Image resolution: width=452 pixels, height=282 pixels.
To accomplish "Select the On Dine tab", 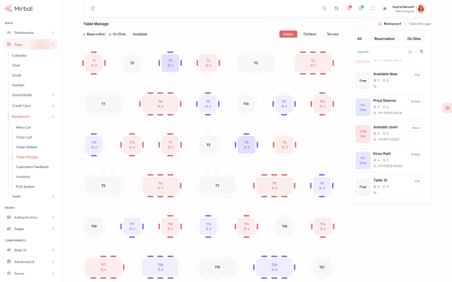I will click(414, 39).
